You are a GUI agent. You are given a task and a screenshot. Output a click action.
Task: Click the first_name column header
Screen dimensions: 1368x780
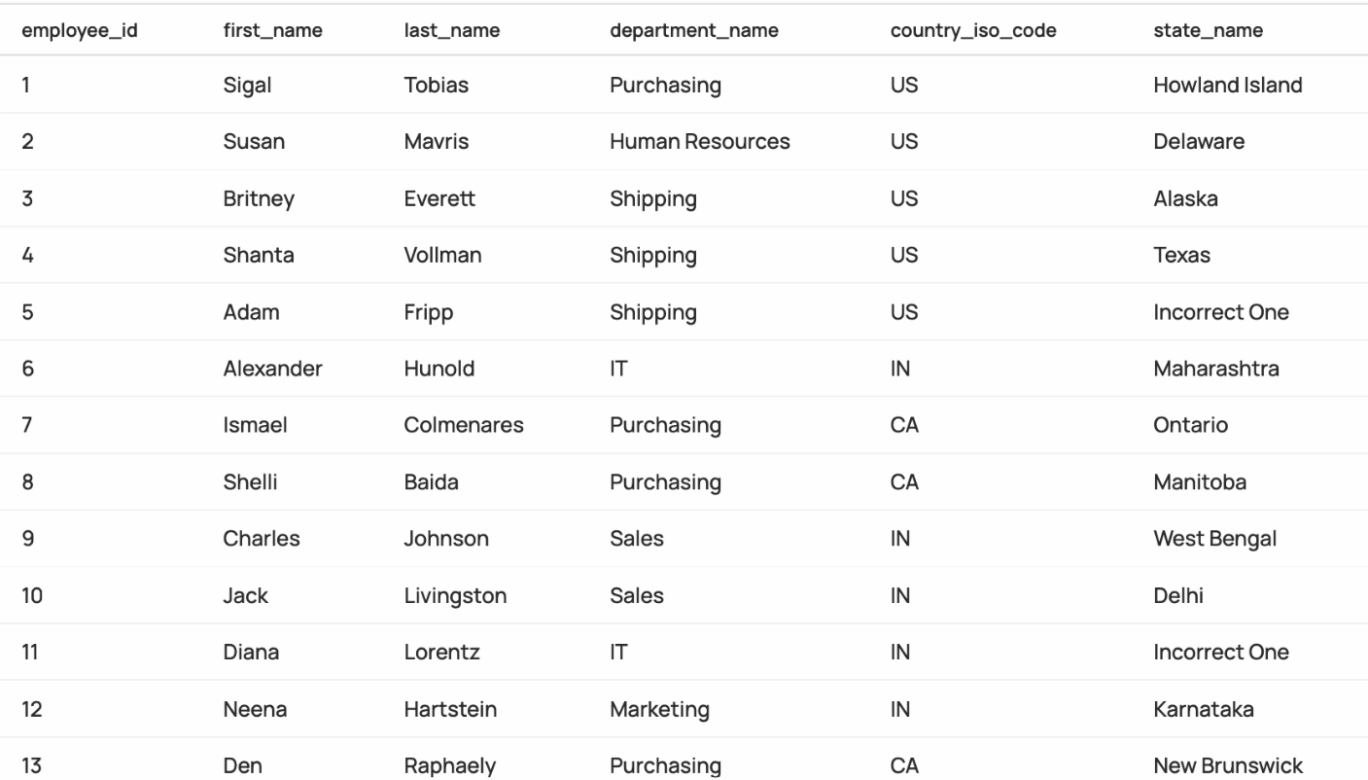272,30
